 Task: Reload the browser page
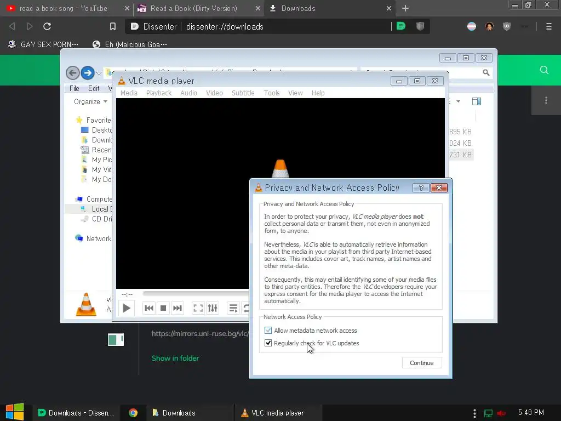pos(47,26)
